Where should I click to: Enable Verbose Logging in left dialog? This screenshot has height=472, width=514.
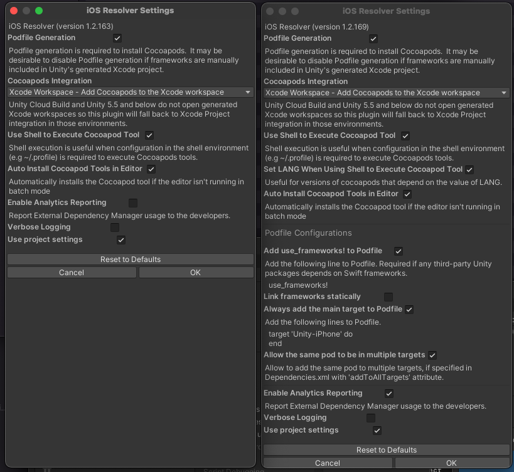(x=114, y=227)
